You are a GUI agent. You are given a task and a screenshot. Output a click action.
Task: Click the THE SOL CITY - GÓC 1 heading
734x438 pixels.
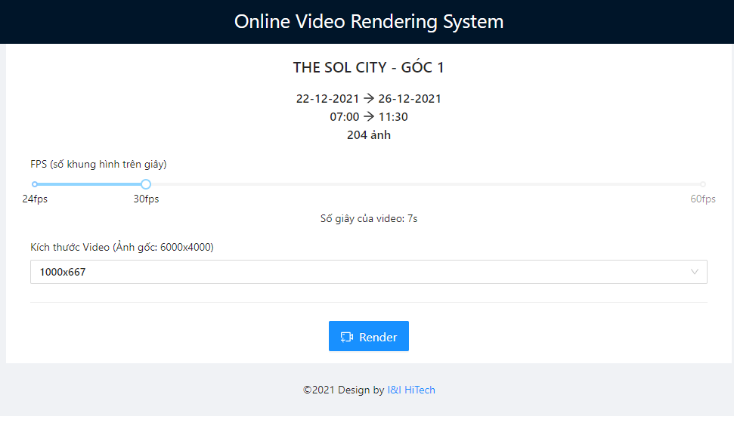pos(368,67)
